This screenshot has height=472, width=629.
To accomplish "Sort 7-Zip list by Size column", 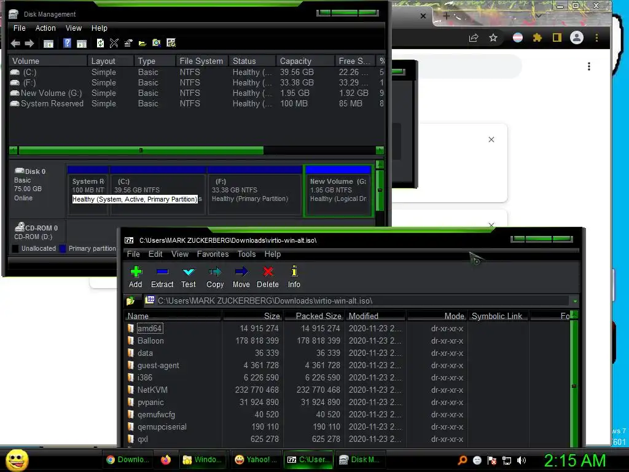I will pos(253,317).
